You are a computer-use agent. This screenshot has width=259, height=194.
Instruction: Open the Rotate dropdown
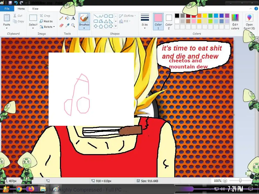[x=47, y=27]
